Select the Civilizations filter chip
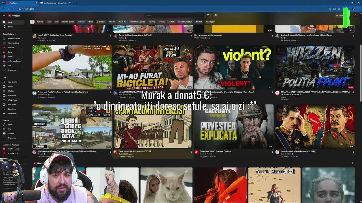This screenshot has width=362, height=203. tap(101, 22)
